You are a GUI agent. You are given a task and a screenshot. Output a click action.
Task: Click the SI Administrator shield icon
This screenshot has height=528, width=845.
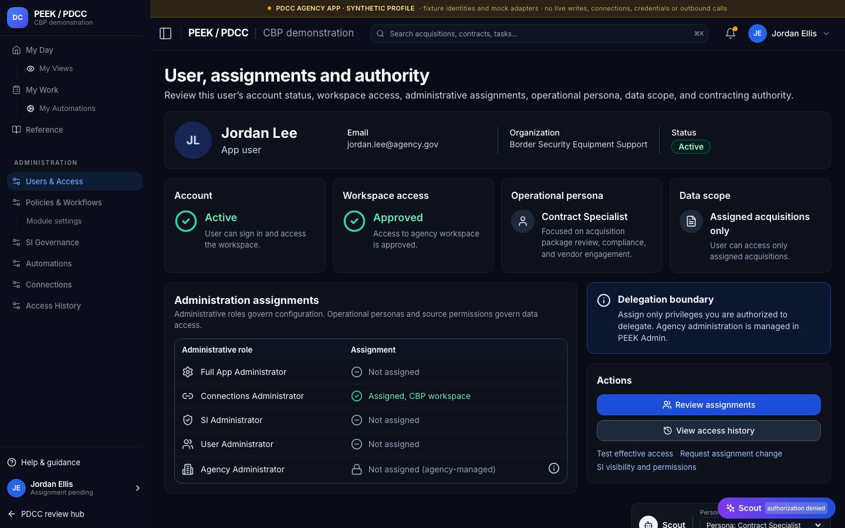[x=188, y=420]
